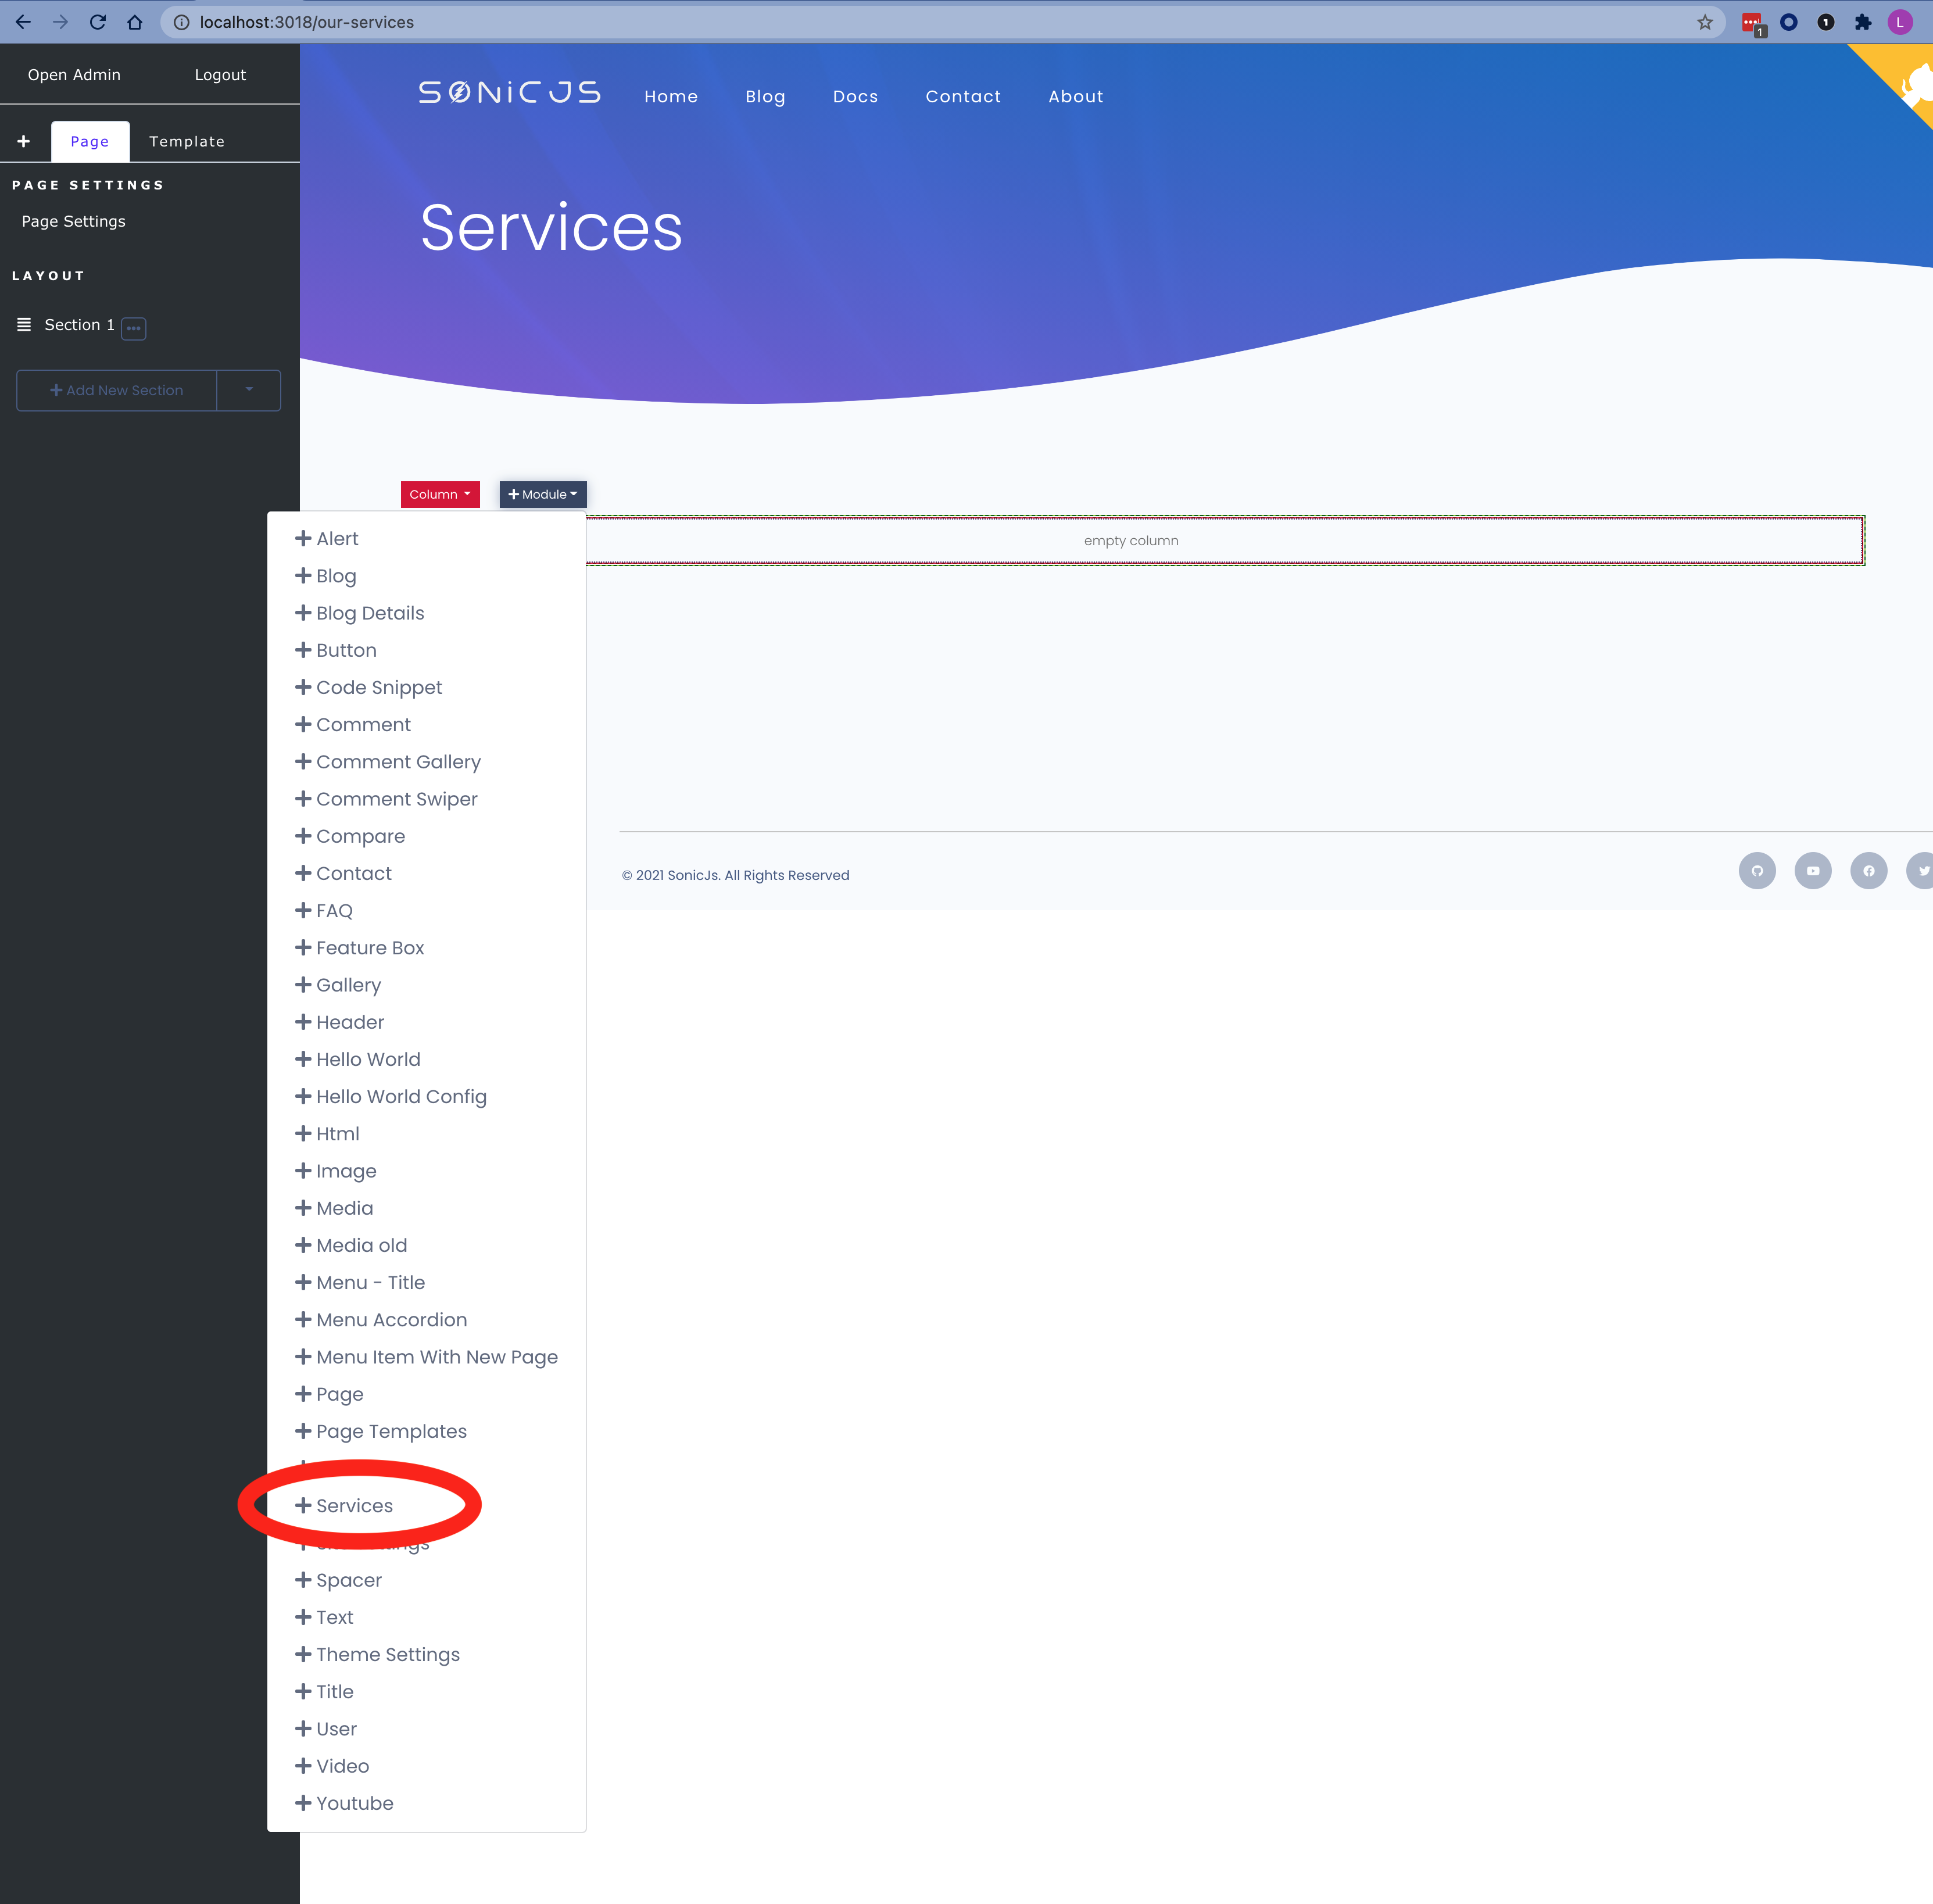The image size is (1933, 1904).
Task: Add the Blog Details module
Action: (x=360, y=613)
